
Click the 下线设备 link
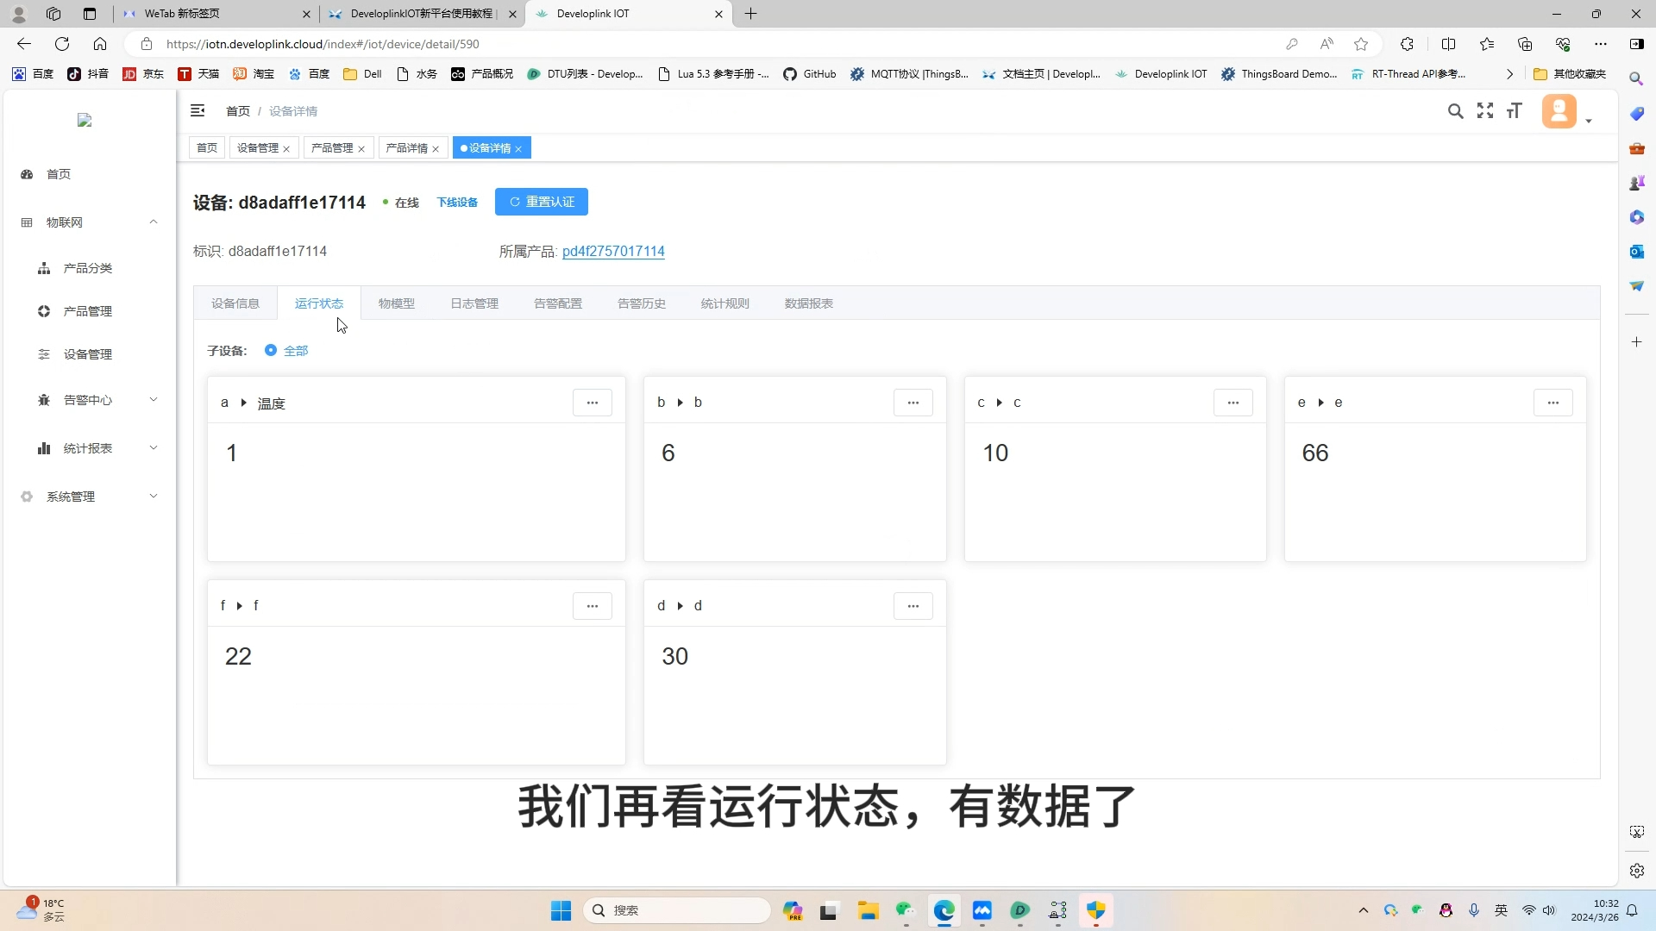(x=457, y=203)
